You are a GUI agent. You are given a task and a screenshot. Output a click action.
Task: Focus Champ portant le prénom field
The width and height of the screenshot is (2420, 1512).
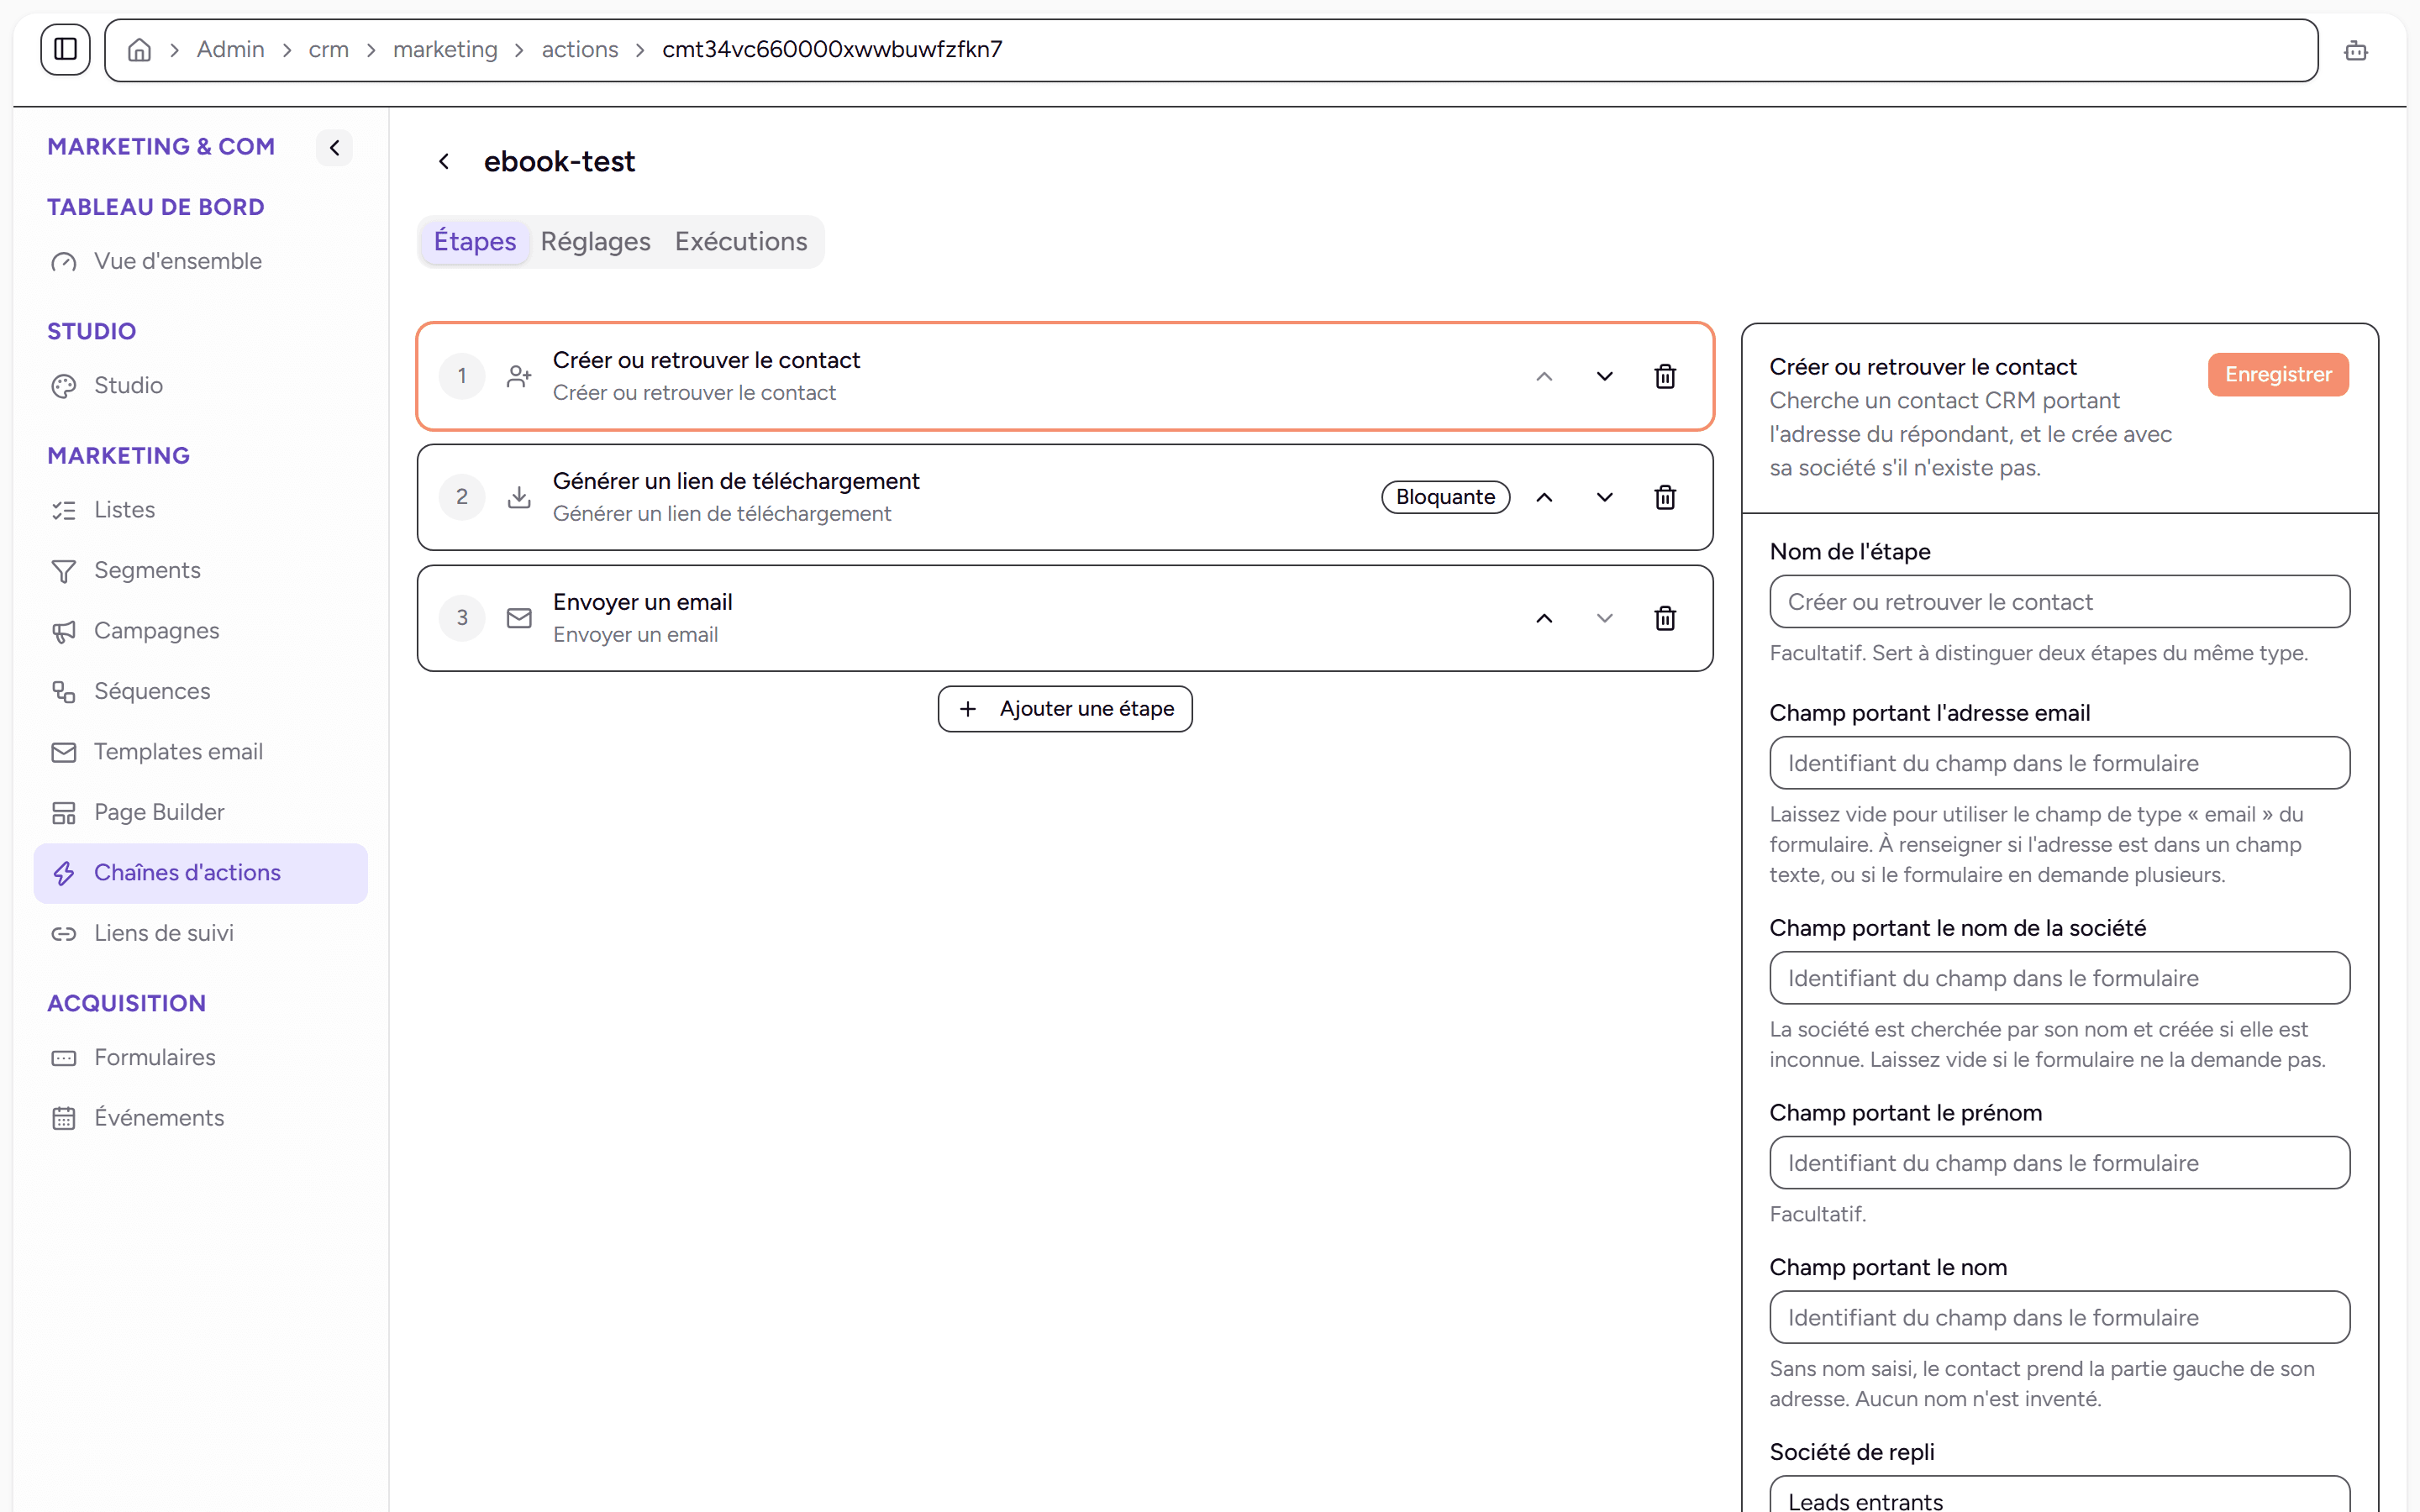pyautogui.click(x=2059, y=1163)
